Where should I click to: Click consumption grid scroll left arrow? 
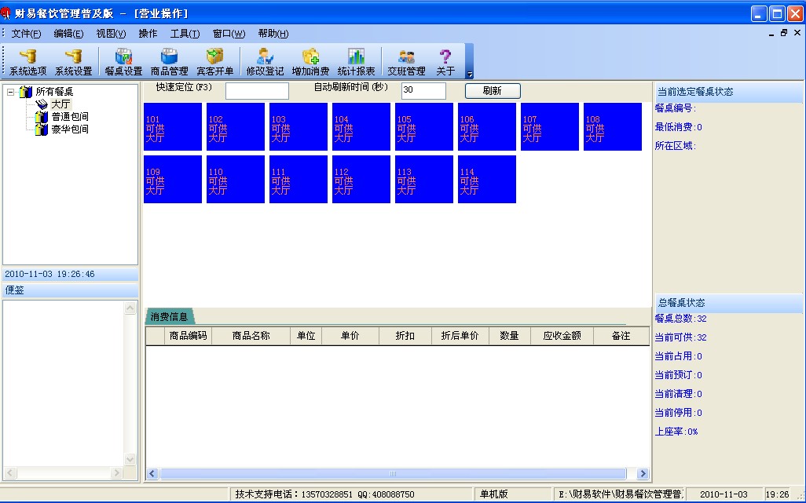click(x=152, y=474)
